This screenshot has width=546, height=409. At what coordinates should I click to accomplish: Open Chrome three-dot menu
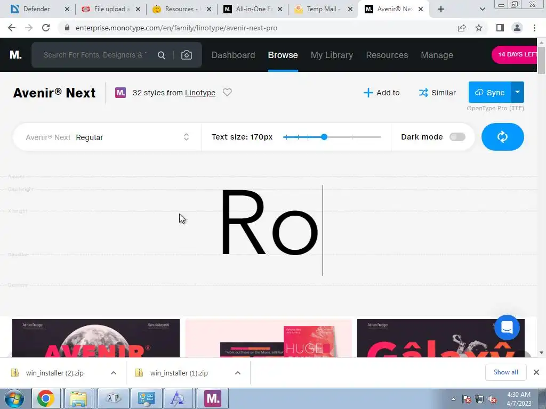point(534,28)
